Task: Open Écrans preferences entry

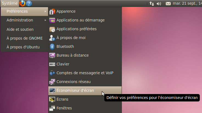Action: click(85, 99)
